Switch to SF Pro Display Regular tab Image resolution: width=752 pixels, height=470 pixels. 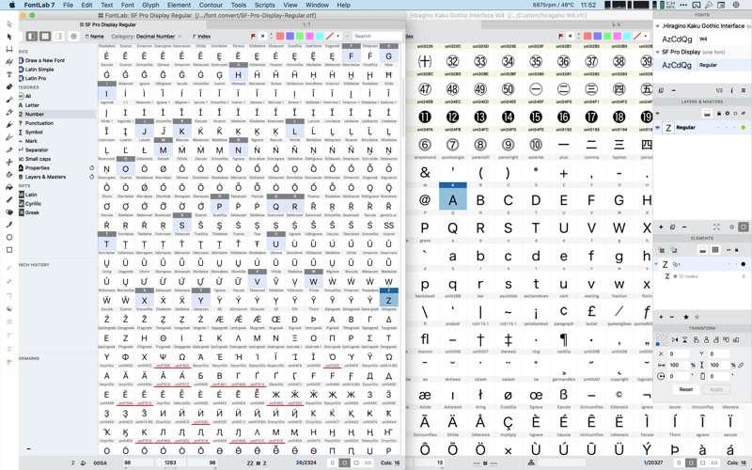click(x=108, y=24)
